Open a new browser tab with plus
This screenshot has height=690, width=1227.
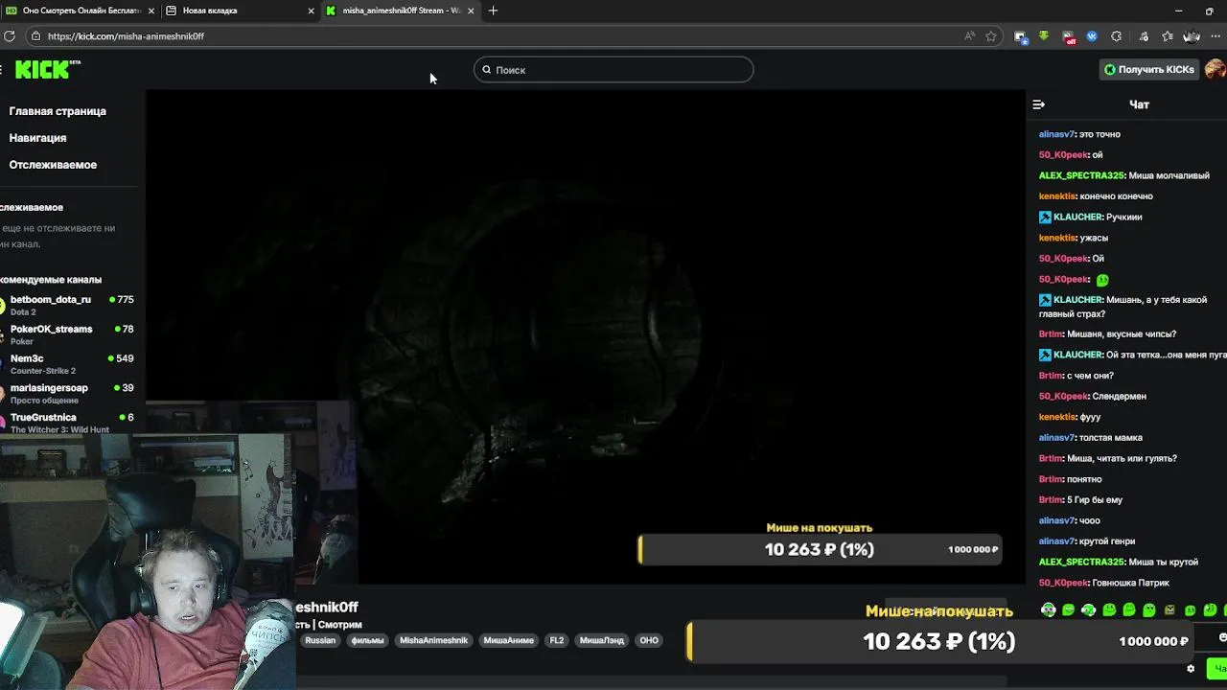493,11
